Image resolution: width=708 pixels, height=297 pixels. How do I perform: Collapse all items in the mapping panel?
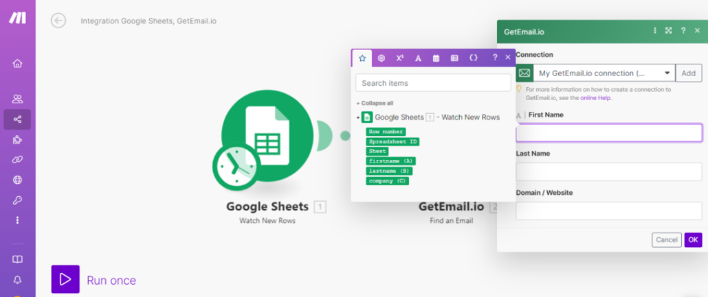click(376, 103)
